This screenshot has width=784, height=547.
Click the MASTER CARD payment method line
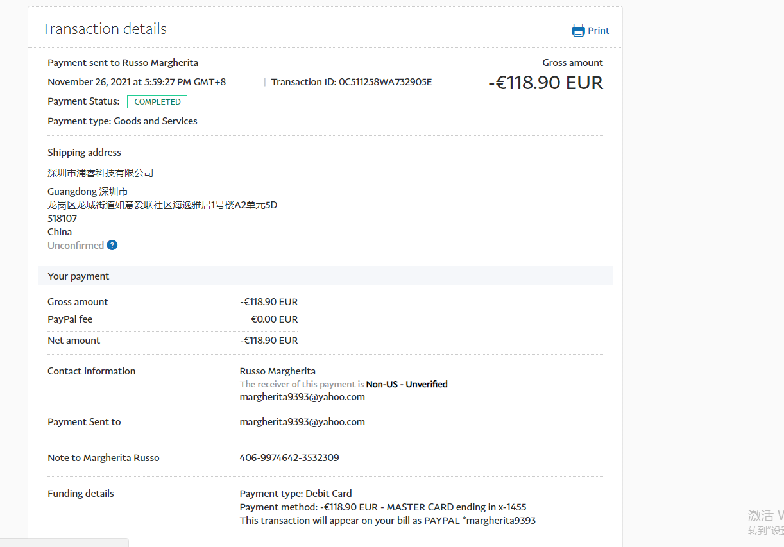tap(383, 507)
